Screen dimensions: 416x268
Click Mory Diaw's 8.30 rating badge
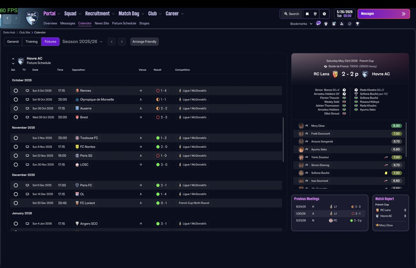coord(396,126)
